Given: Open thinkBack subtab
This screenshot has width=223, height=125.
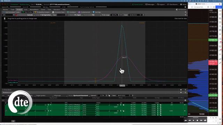Looking at the screenshot, I should [x=71, y=12].
